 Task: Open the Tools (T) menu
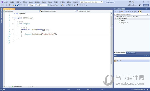[x=56, y=2]
